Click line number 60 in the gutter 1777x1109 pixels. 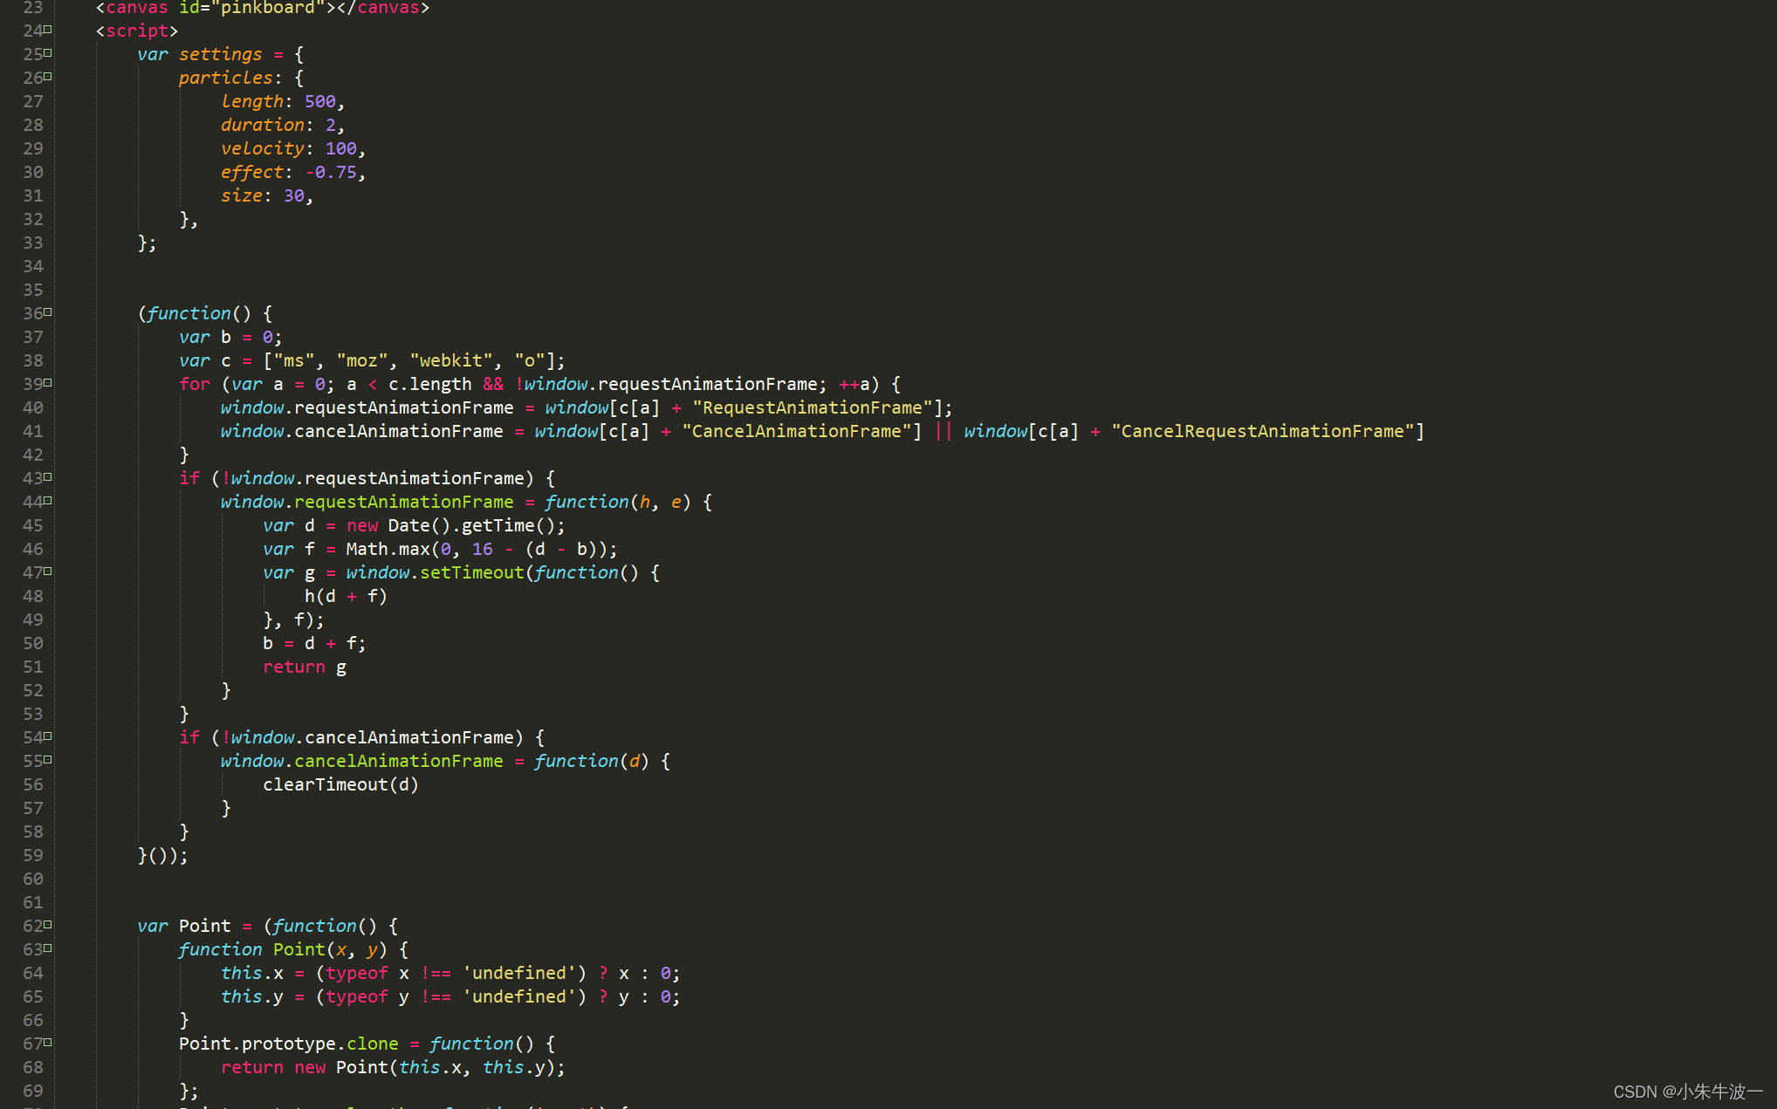[x=33, y=879]
